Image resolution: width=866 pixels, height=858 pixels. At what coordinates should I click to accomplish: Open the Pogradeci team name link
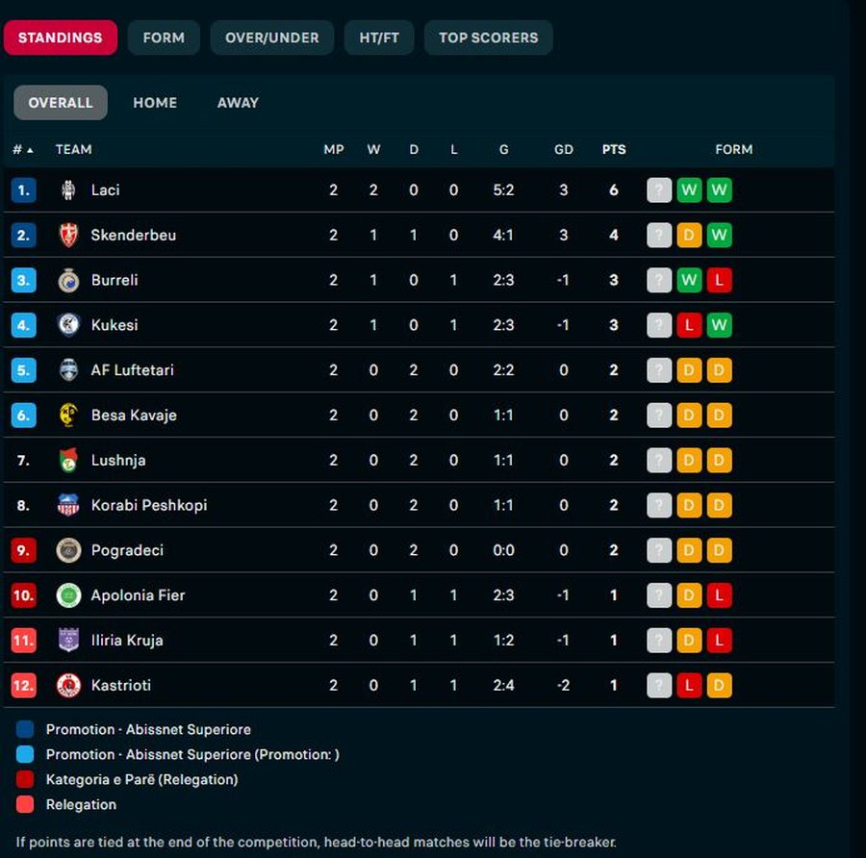(127, 550)
